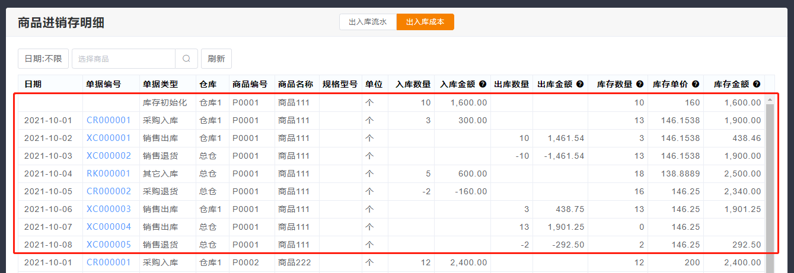Click help icon next to 出库金额 header
Screen dimensions: 794x273
[x=580, y=84]
